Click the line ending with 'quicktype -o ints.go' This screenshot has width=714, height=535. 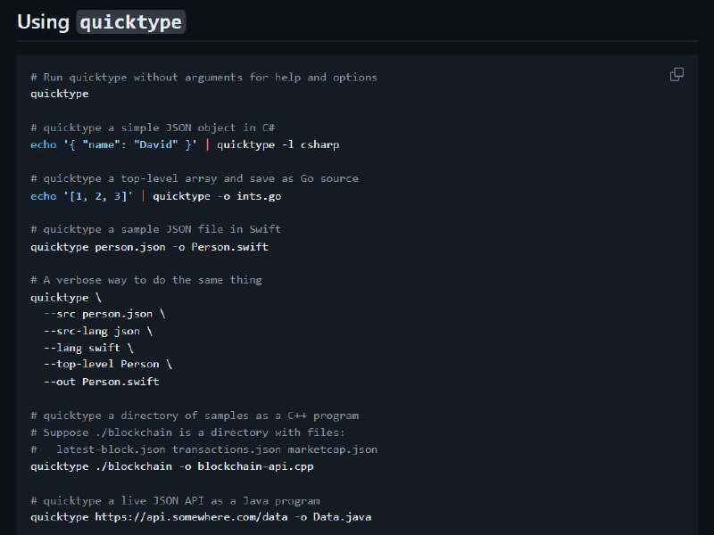tap(155, 196)
